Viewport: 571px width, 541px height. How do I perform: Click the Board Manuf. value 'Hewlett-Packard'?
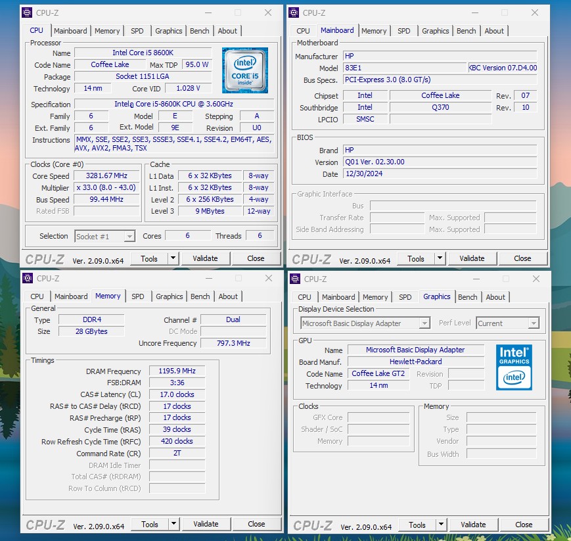(x=416, y=362)
